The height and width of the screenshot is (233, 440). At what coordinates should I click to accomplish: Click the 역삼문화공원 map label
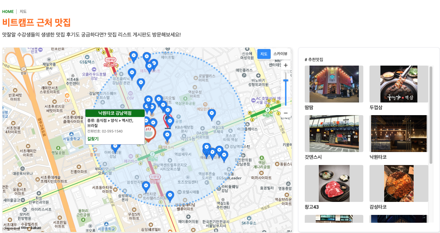tap(185, 104)
